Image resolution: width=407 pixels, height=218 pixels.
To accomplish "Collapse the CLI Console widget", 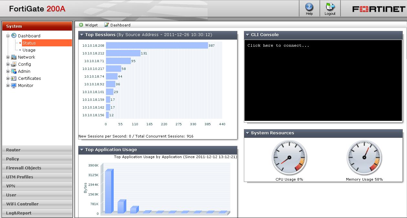I will pos(248,35).
